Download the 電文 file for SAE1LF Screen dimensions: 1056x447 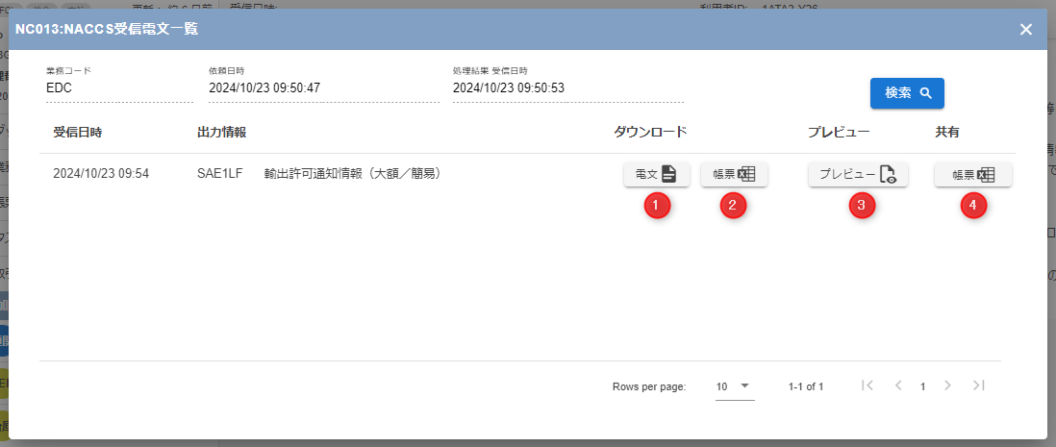pyautogui.click(x=657, y=175)
